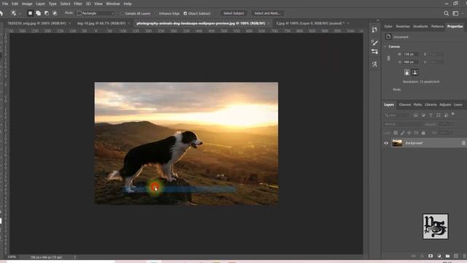The height and width of the screenshot is (263, 467).
Task: Expand the collapsed panel dock arrows
Action: point(378,20)
